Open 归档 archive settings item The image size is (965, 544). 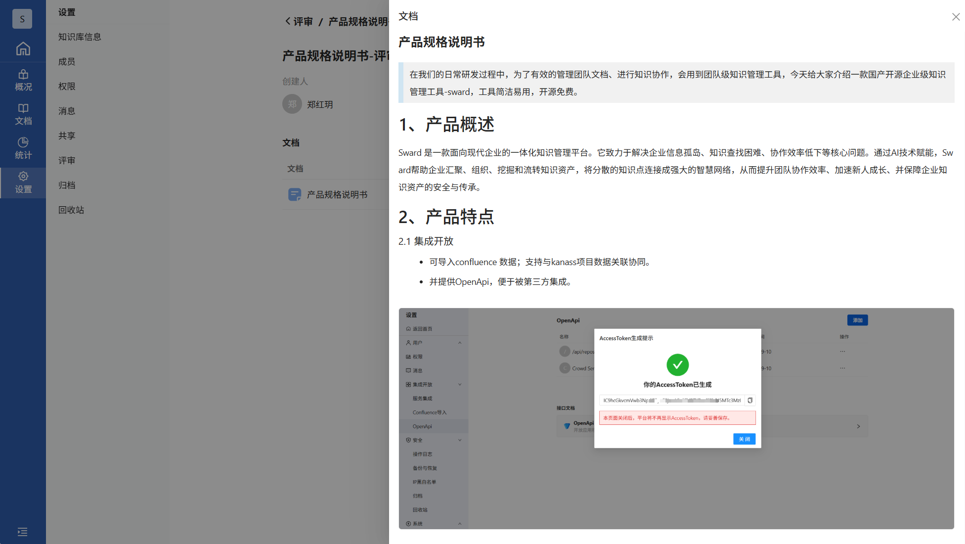click(x=67, y=185)
